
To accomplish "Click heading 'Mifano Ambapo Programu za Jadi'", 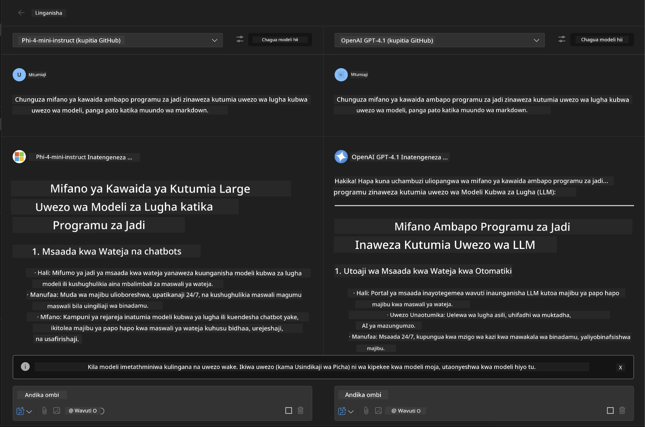I will pos(482,227).
